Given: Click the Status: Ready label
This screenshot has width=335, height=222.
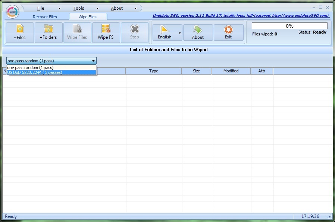Looking at the screenshot, I should [x=312, y=32].
